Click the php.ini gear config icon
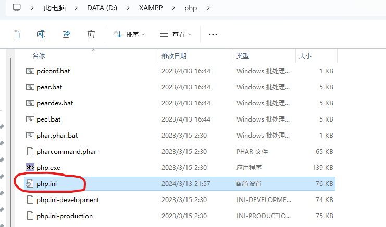Screen dimensions: 386x227 tap(30, 184)
